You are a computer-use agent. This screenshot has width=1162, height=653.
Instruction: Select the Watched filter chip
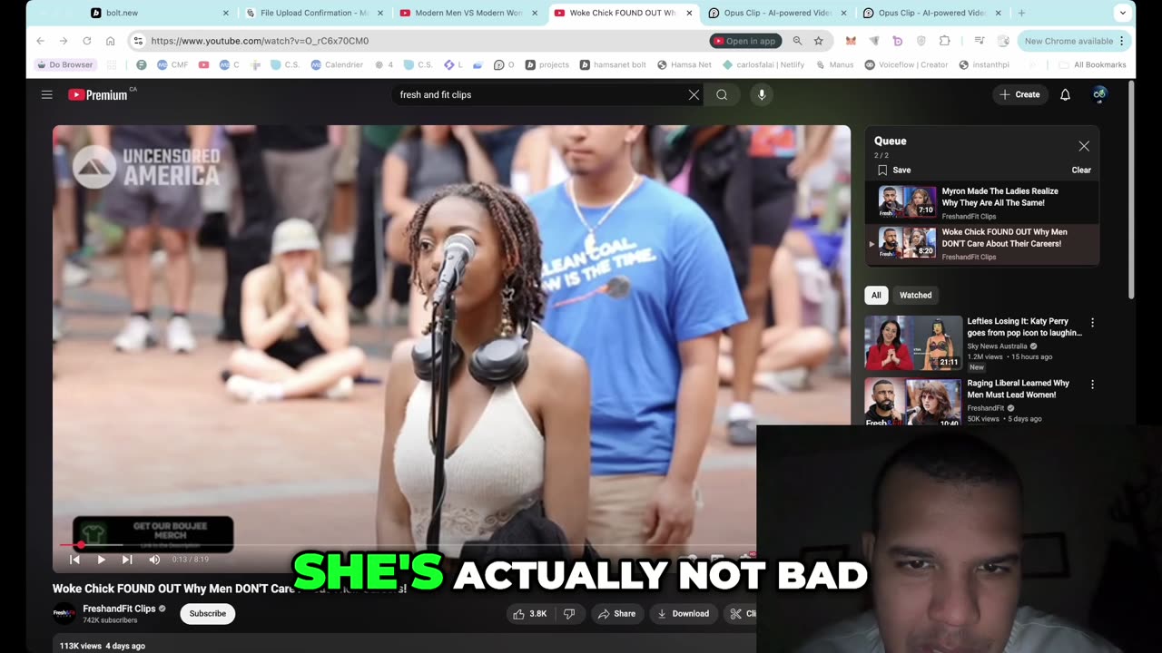pyautogui.click(x=915, y=295)
